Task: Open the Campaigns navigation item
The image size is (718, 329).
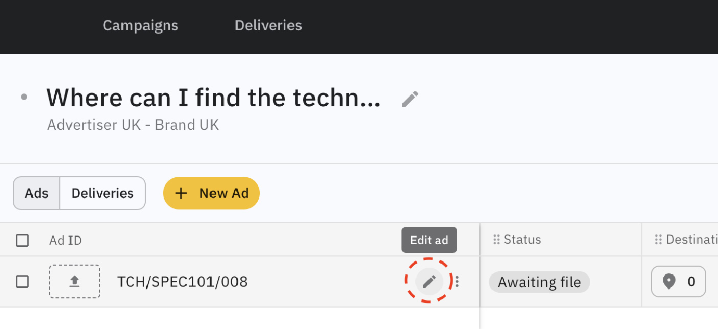Action: pyautogui.click(x=140, y=26)
